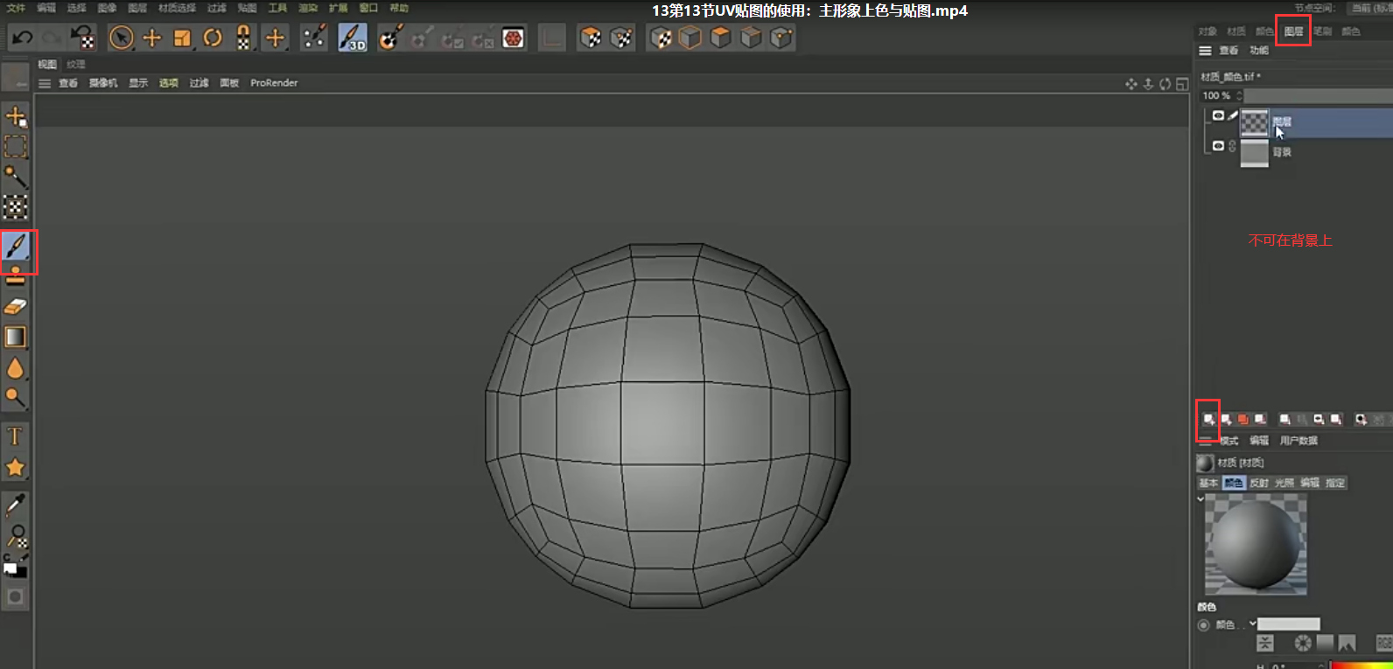Toggle the 3D paint brush mode icon

(x=353, y=38)
